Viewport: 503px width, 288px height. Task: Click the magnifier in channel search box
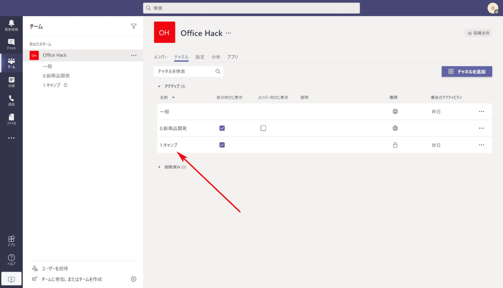point(218,71)
